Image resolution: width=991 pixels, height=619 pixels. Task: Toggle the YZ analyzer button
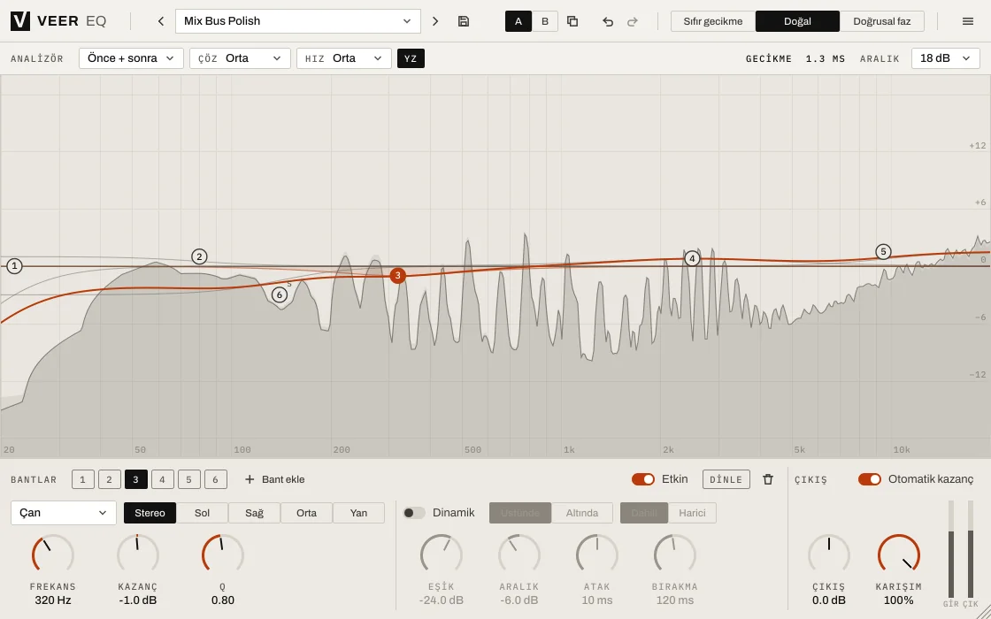click(411, 58)
